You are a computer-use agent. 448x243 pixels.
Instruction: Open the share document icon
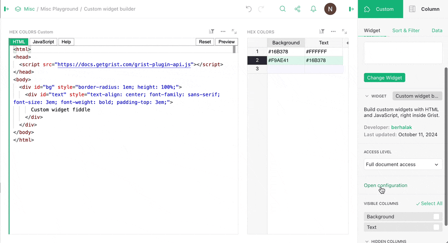click(297, 9)
